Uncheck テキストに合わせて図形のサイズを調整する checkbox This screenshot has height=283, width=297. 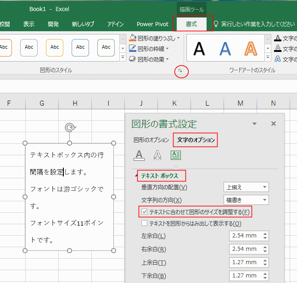tap(145, 212)
